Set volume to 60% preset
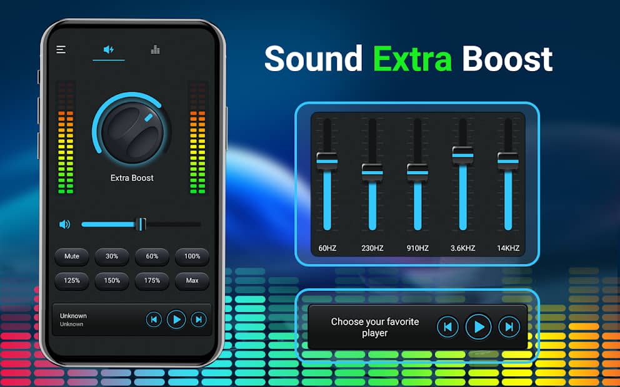This screenshot has width=620, height=387. (152, 257)
